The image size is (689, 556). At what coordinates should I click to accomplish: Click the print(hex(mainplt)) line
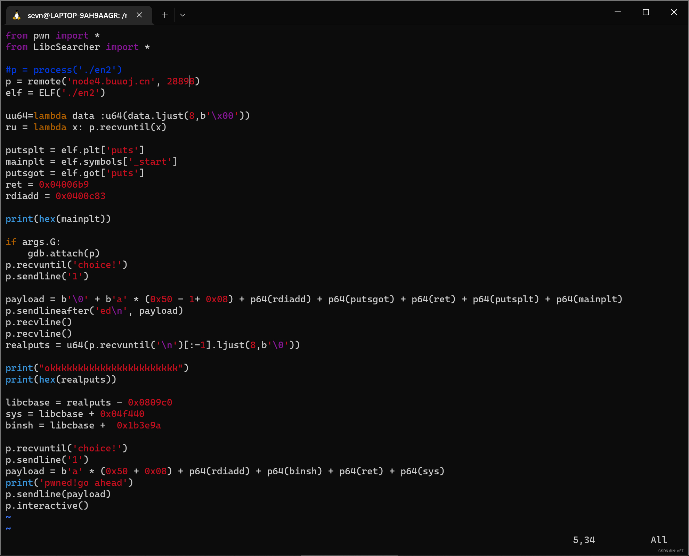point(58,219)
